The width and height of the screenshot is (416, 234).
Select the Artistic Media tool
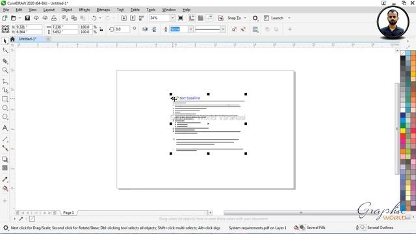(5, 90)
